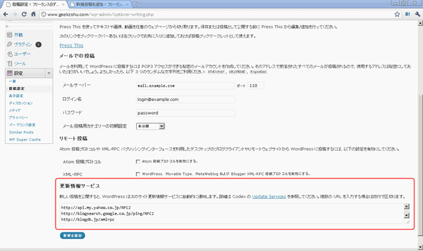Viewport: 423px width, 251px height.
Task: Click the page vertical scrollbar thumb
Action: 420,165
